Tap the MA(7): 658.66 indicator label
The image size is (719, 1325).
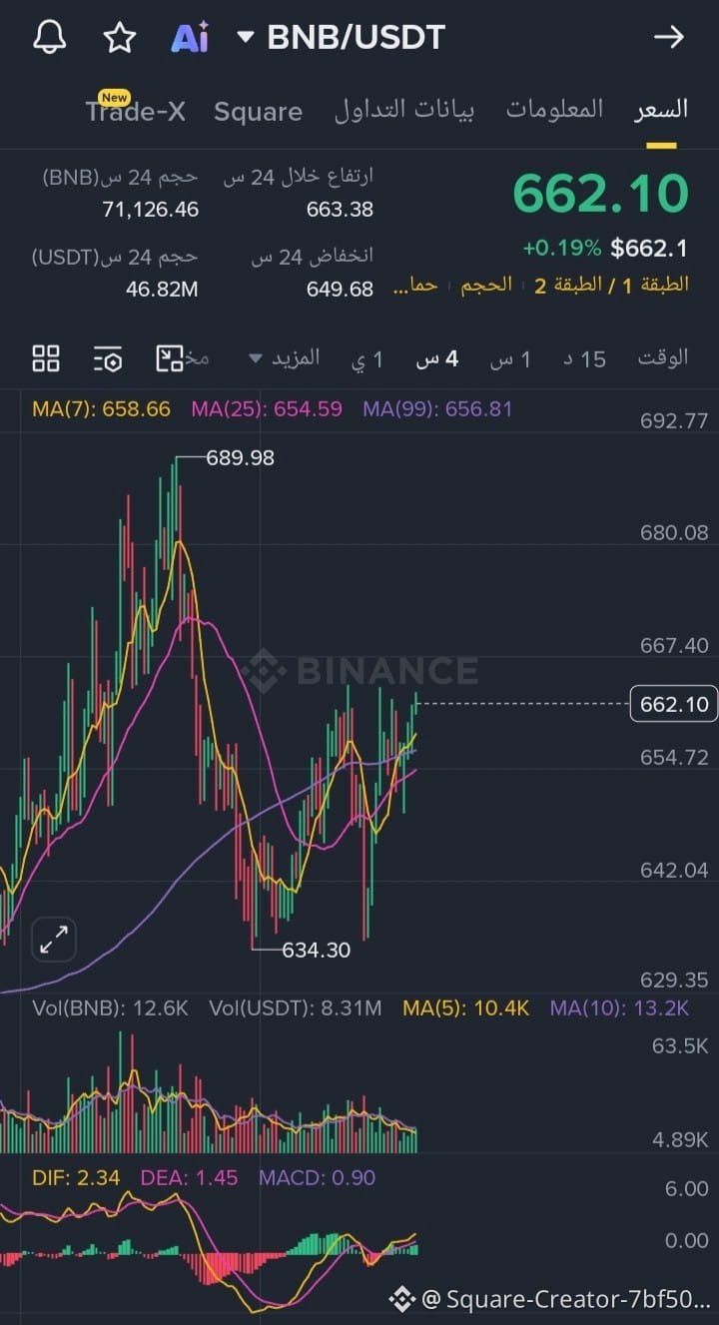coord(101,409)
